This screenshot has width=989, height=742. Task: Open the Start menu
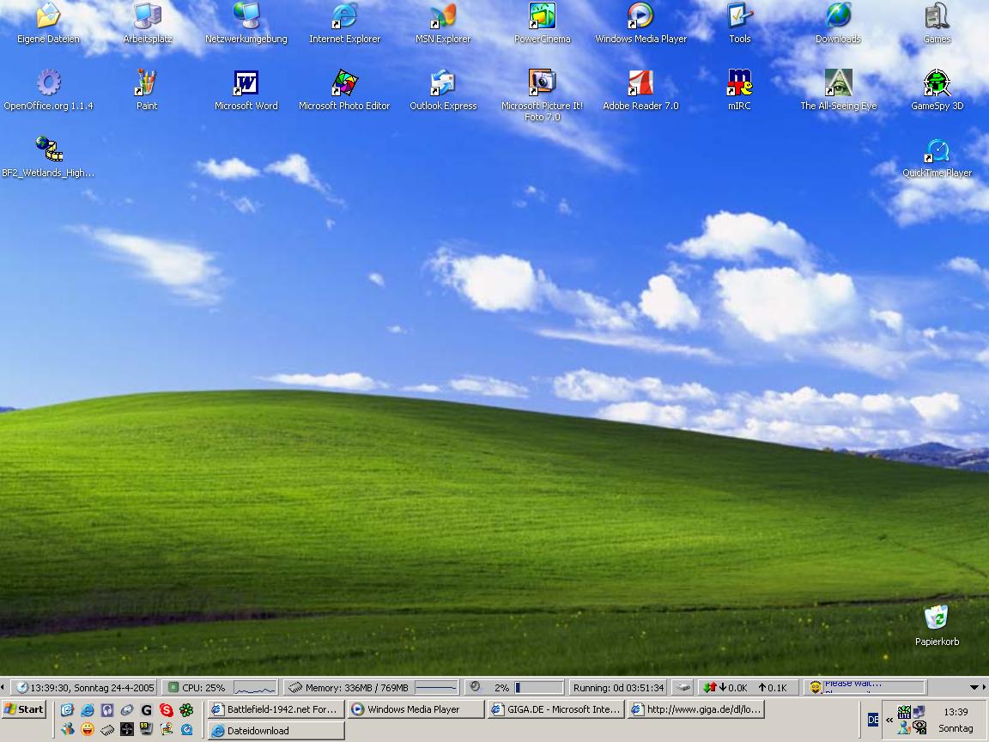tap(24, 709)
